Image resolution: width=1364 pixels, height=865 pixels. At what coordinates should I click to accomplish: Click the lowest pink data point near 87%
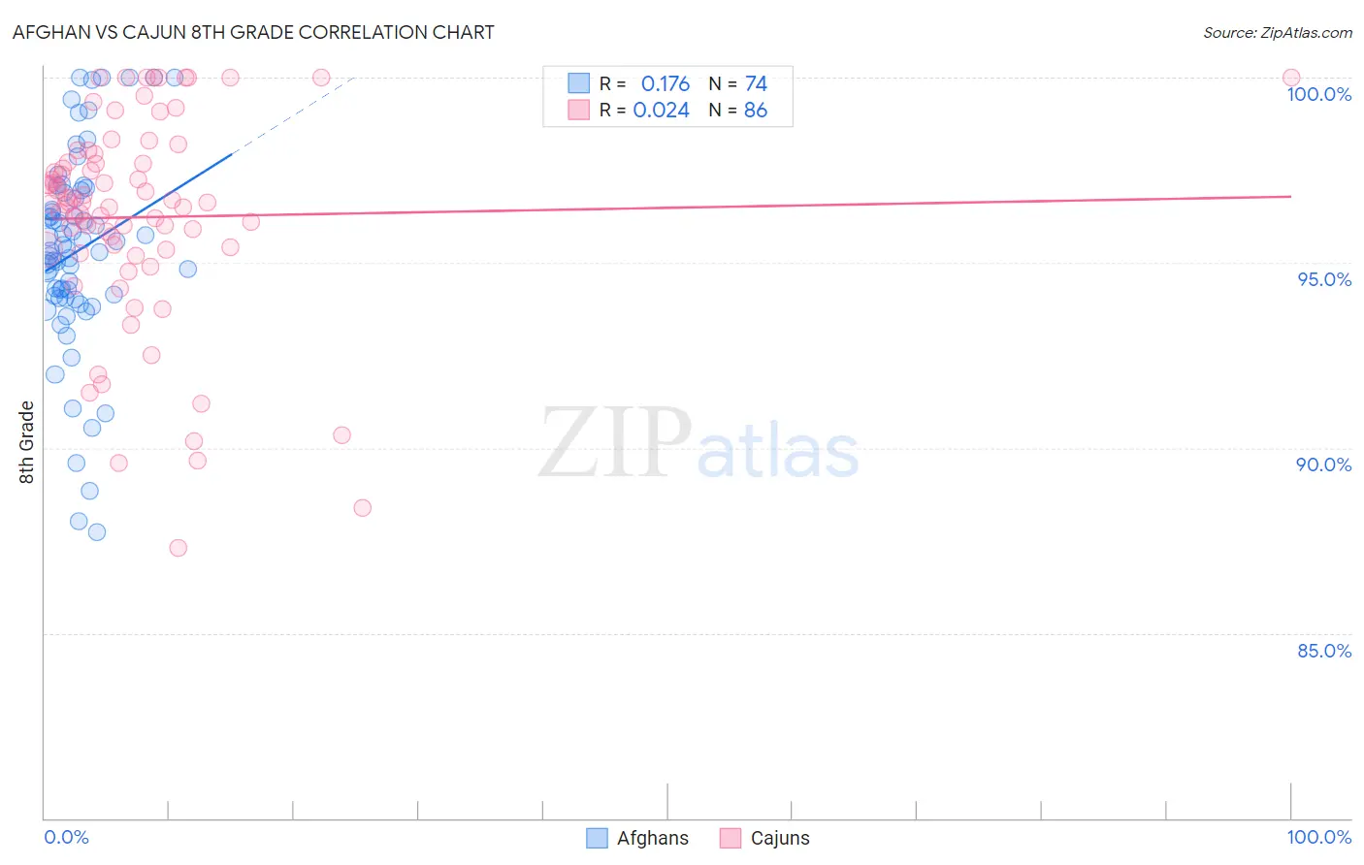point(179,548)
